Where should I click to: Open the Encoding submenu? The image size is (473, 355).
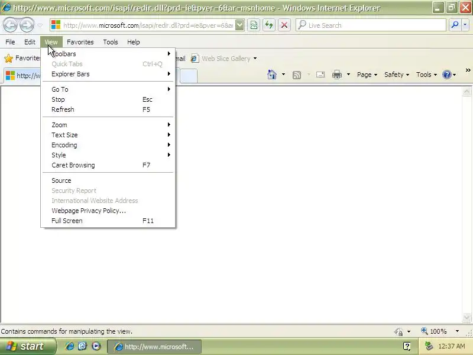[x=108, y=145]
